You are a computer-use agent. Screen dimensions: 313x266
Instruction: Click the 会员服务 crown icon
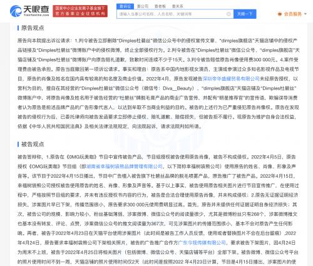click(x=280, y=14)
